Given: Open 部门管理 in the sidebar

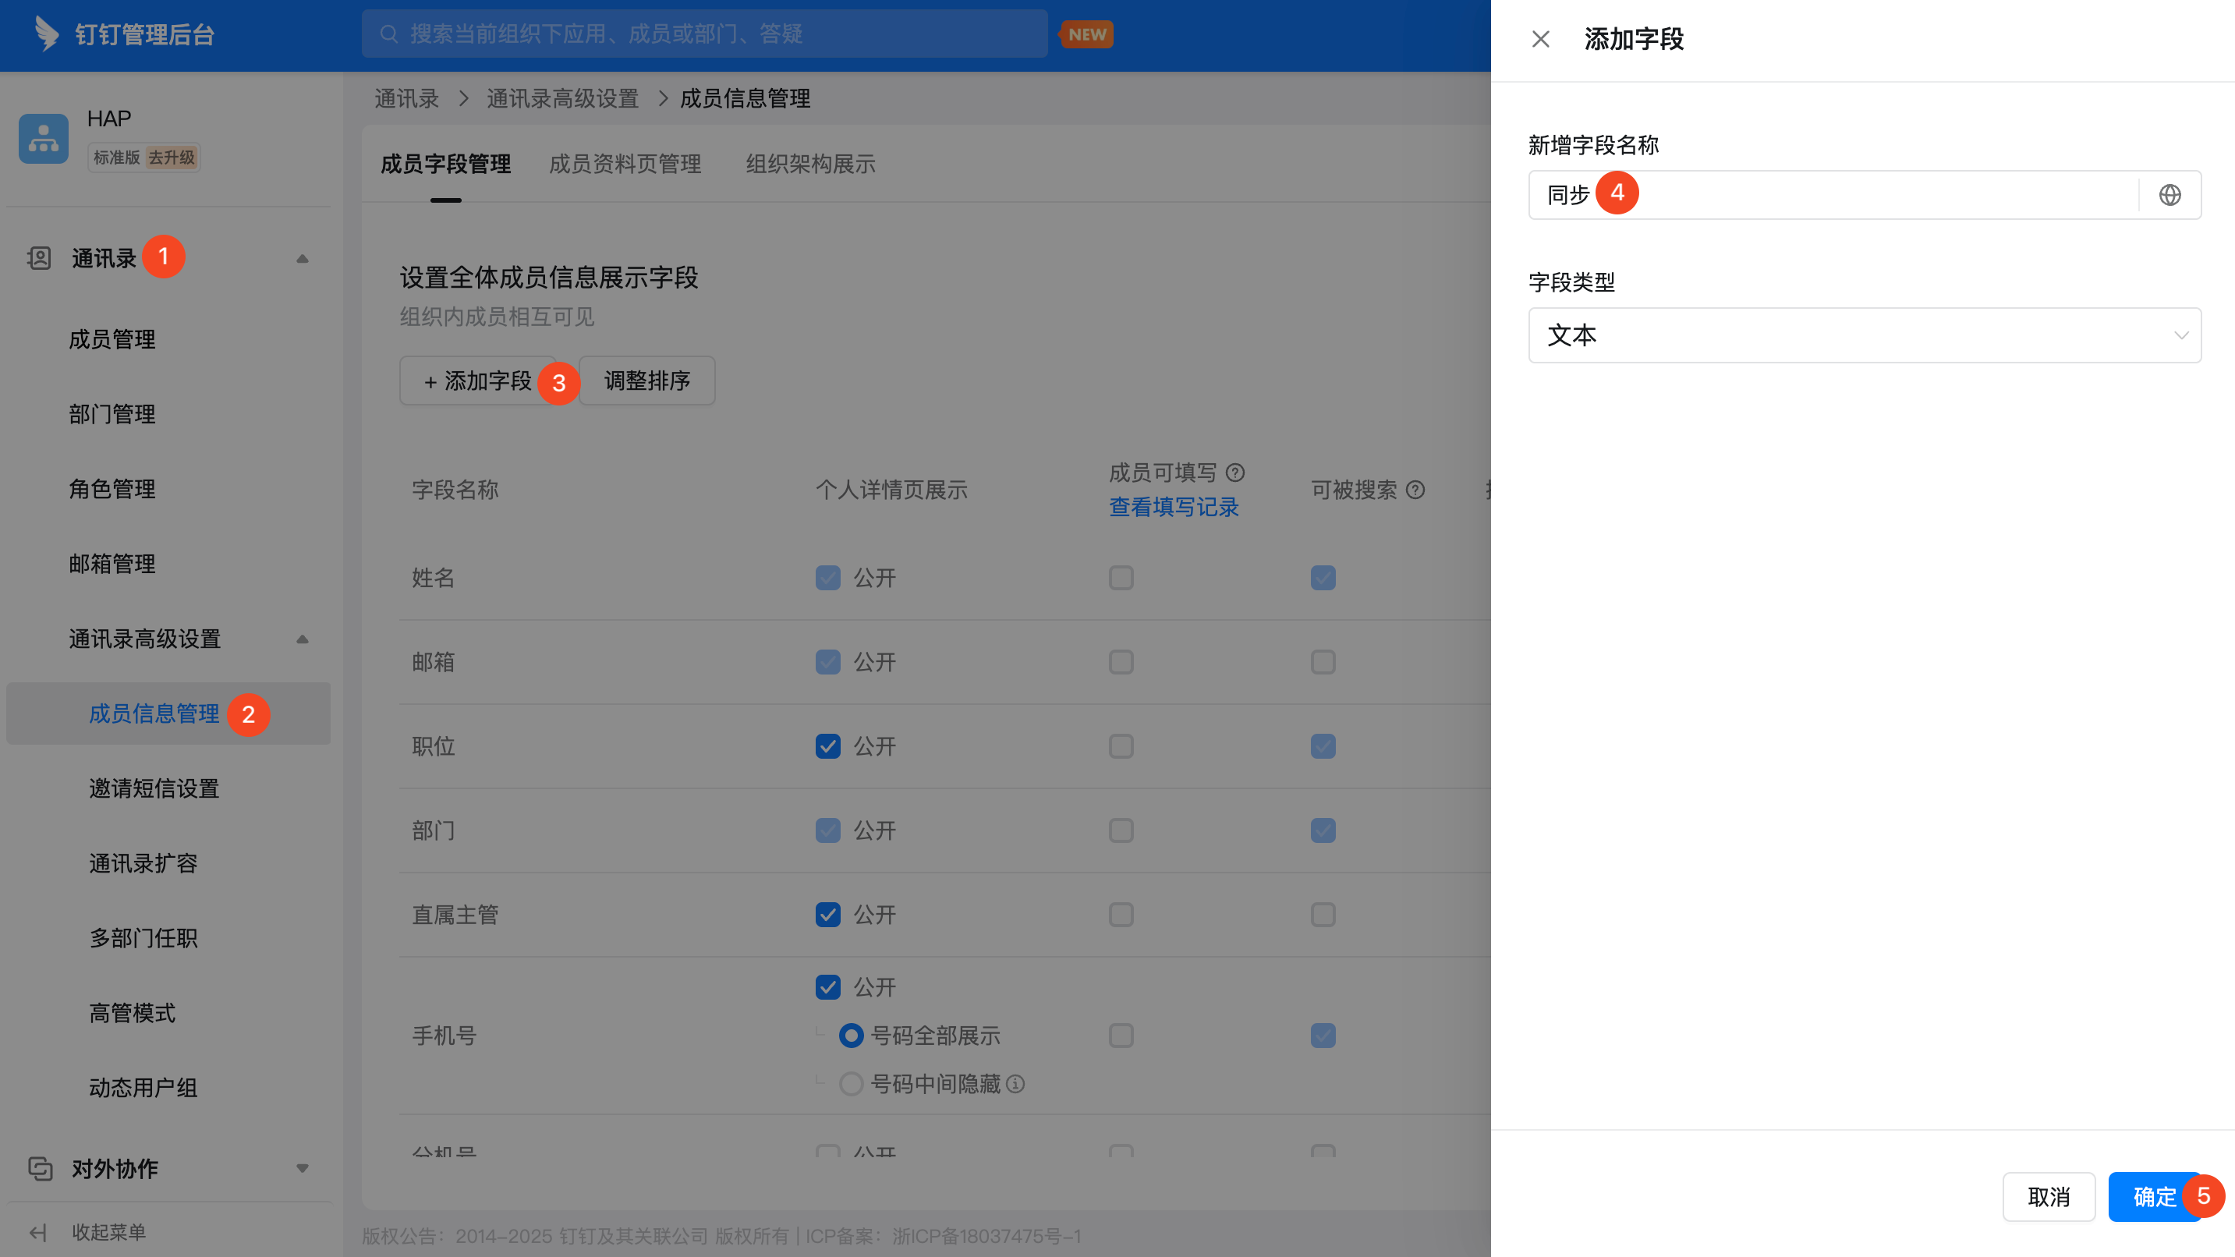Looking at the screenshot, I should coord(112,414).
